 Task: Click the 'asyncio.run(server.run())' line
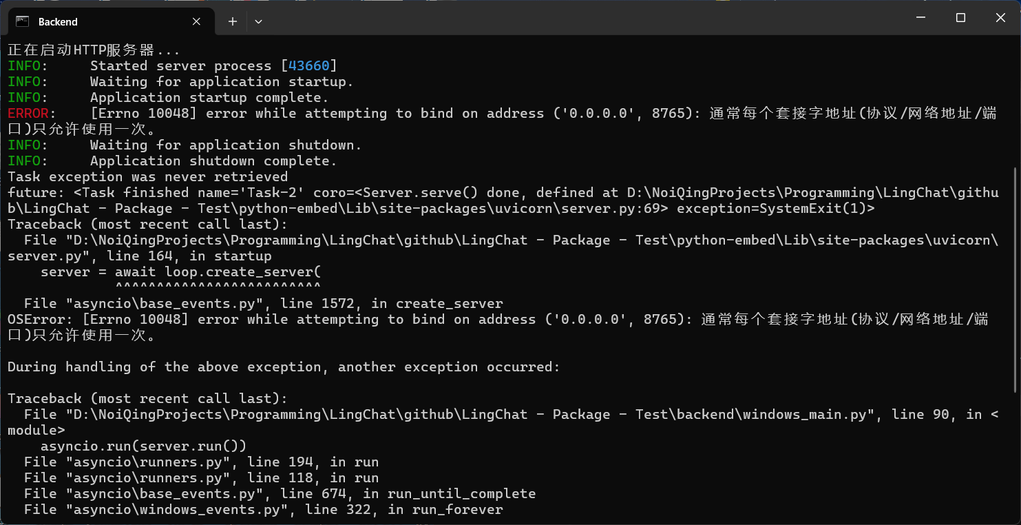144,446
